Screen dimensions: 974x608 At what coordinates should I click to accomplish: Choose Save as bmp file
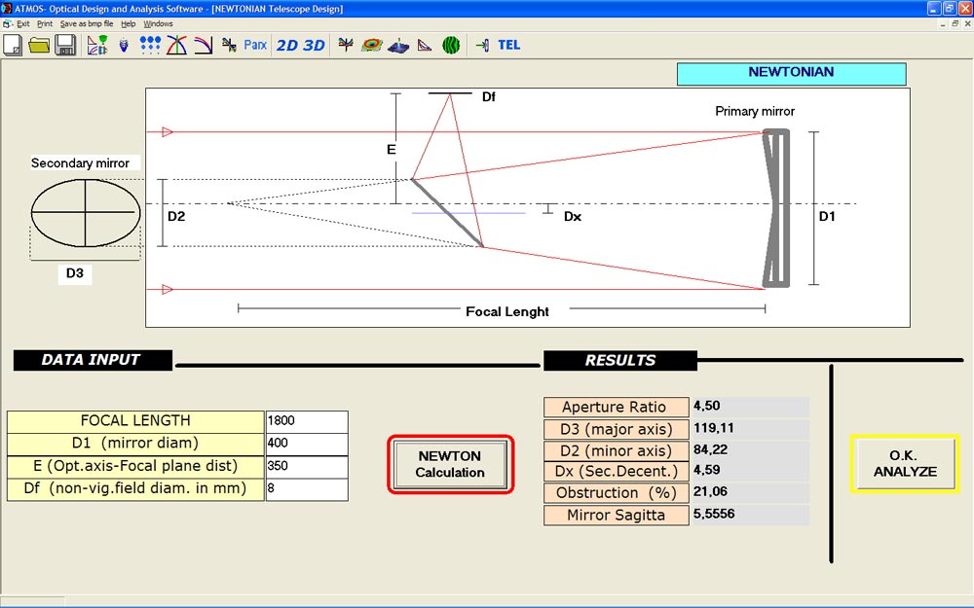coord(87,24)
